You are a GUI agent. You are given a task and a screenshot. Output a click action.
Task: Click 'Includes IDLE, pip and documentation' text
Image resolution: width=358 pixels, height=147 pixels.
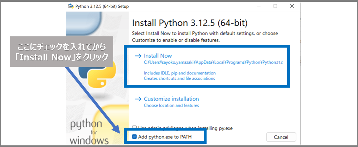click(x=180, y=73)
